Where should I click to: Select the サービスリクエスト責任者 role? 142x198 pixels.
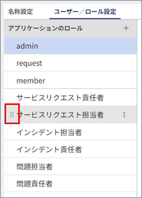coord(70,98)
